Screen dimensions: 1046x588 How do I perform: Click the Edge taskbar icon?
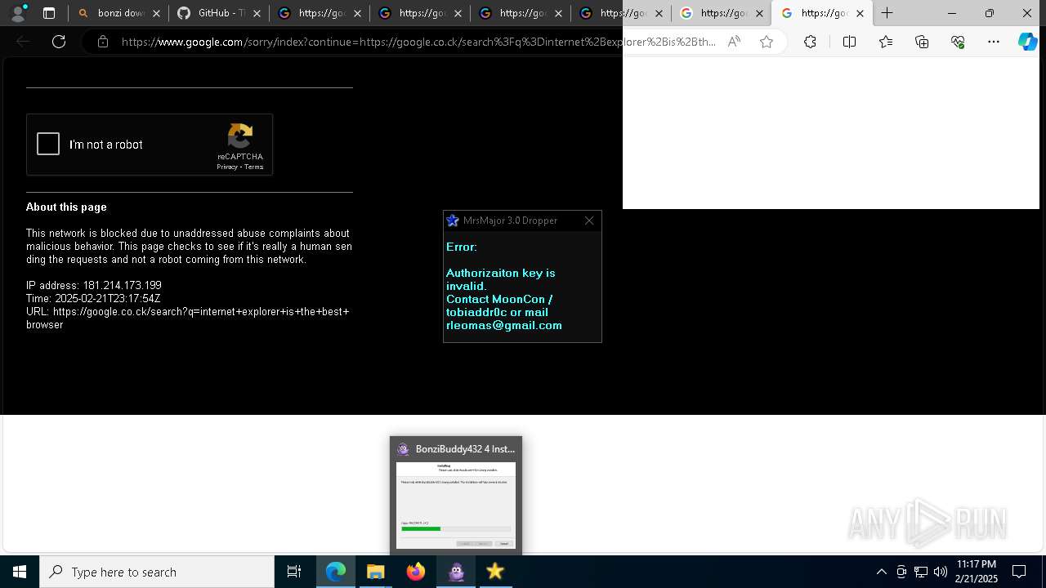click(x=336, y=572)
